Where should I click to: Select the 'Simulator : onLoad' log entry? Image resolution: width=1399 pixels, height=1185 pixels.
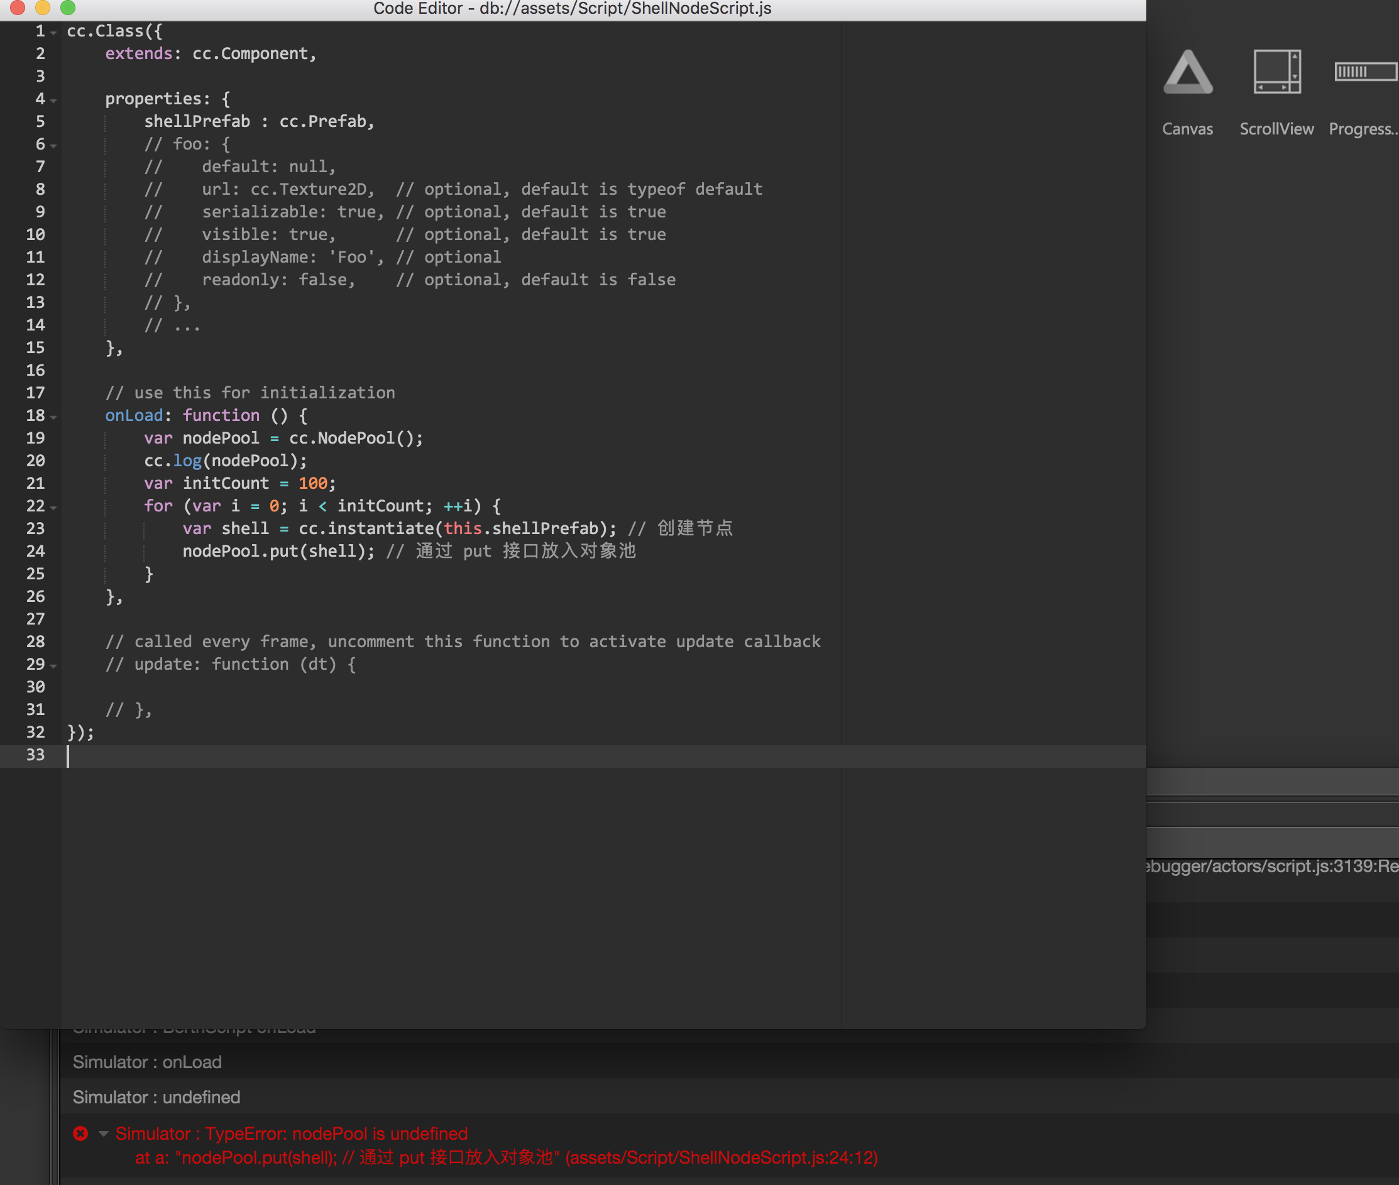click(x=147, y=1062)
